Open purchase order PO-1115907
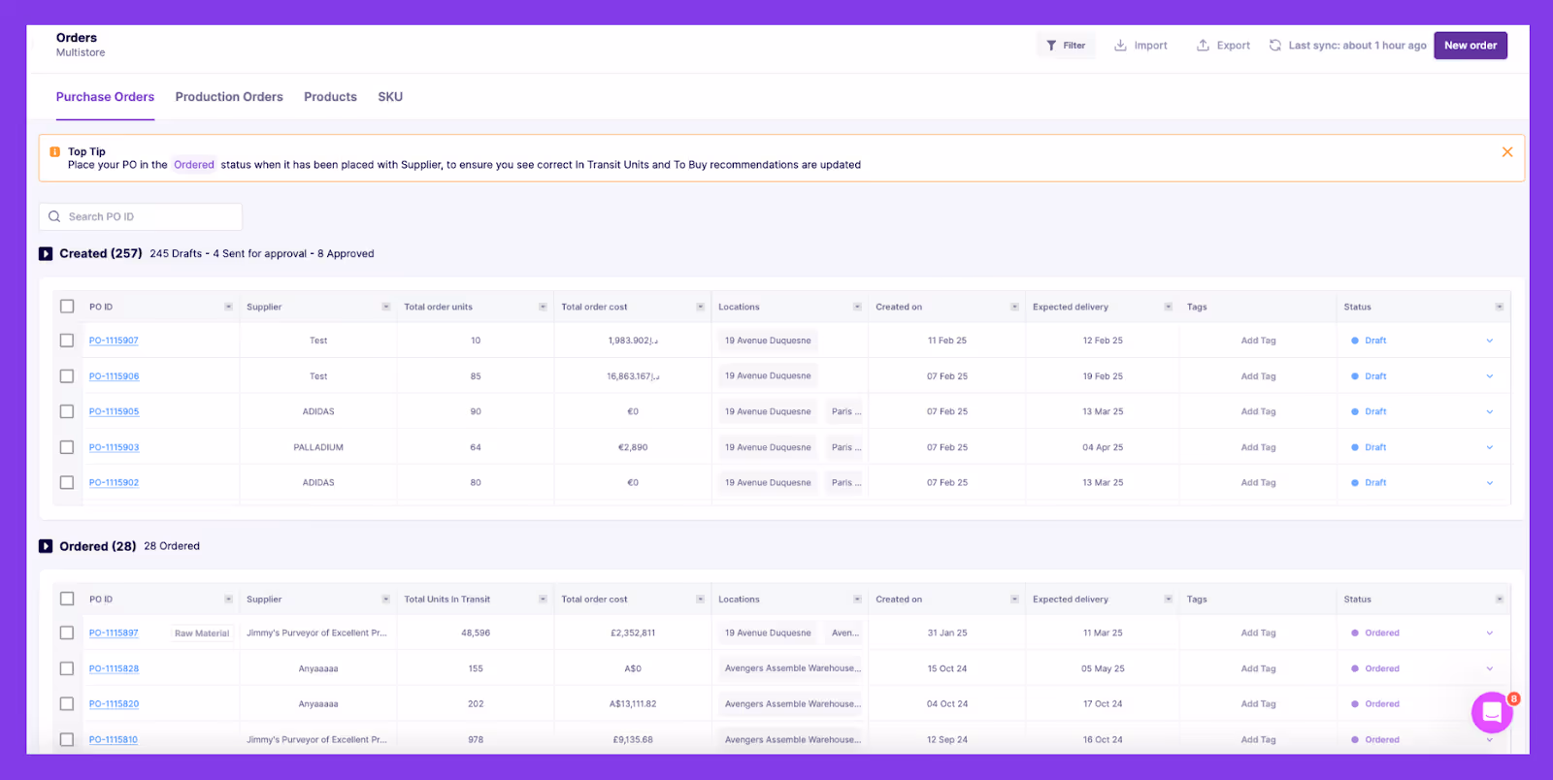 click(x=114, y=341)
